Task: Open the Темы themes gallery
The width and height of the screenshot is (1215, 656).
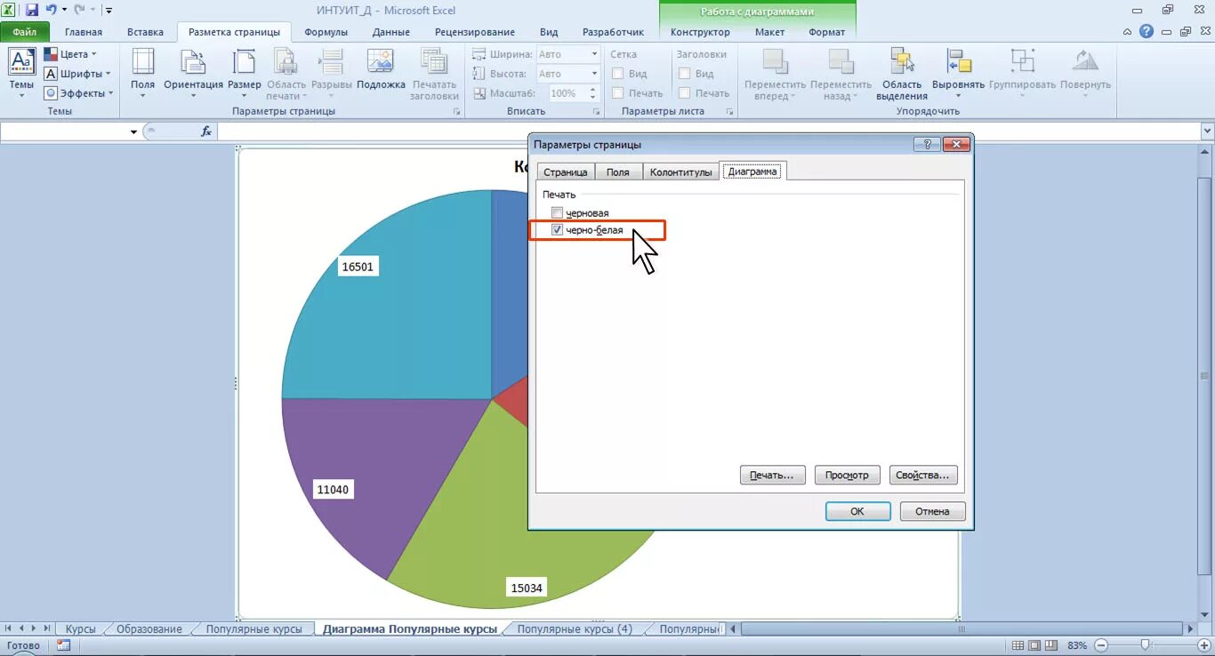Action: pyautogui.click(x=21, y=73)
